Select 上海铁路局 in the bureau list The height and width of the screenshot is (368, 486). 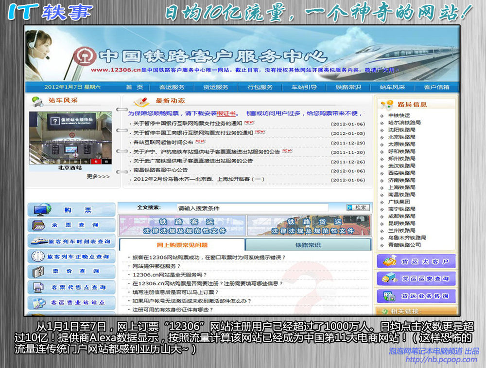pyautogui.click(x=402, y=187)
